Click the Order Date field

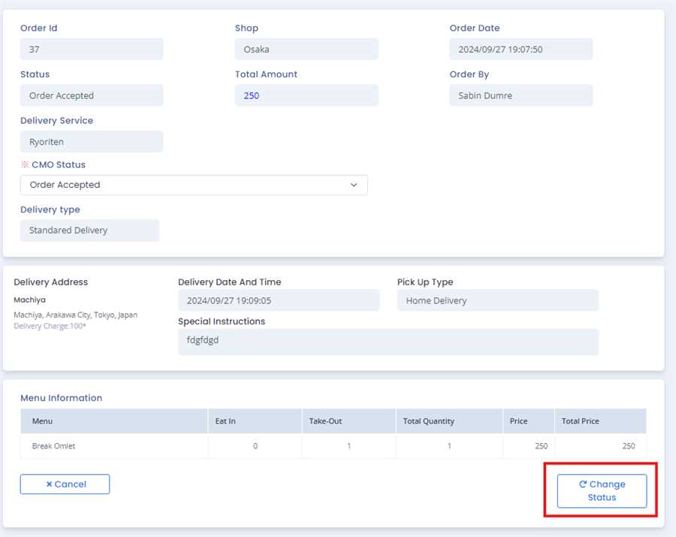[x=521, y=50]
